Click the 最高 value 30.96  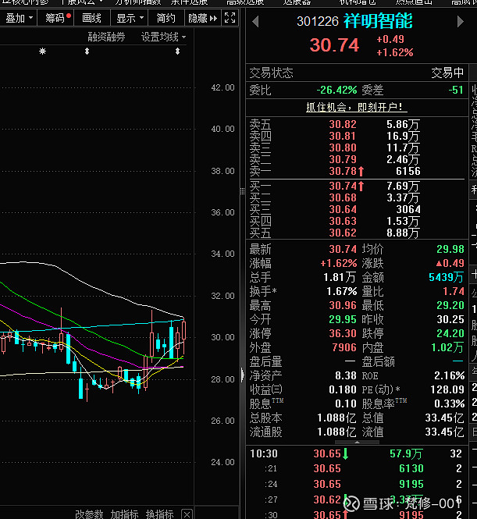click(343, 305)
